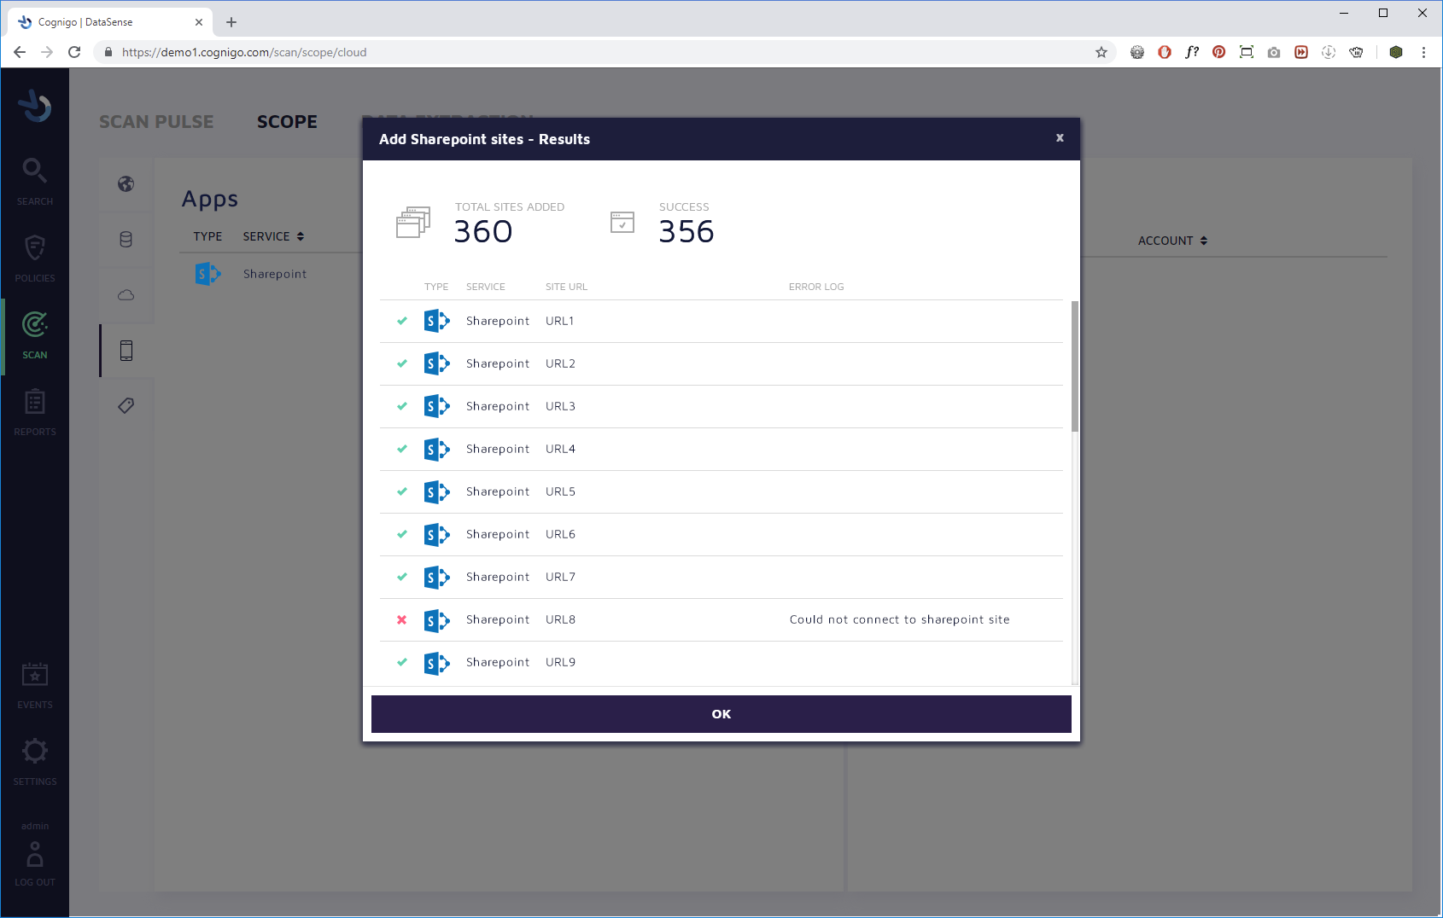Select the URL5 site entry
This screenshot has width=1443, height=918.
point(560,491)
